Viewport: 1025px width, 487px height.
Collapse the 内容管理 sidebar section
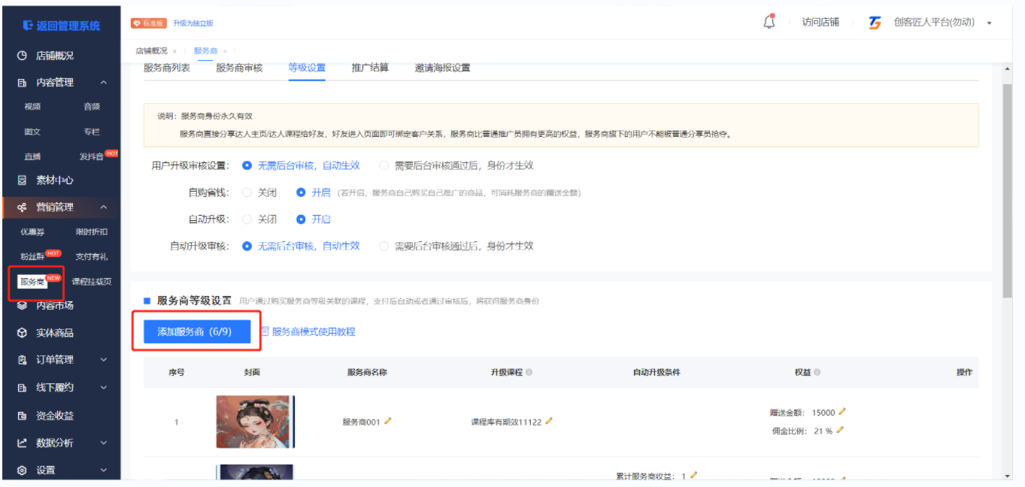click(x=104, y=83)
